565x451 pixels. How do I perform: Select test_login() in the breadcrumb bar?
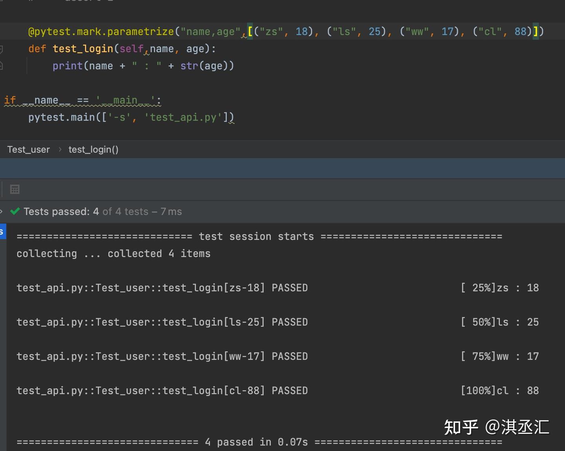(93, 149)
